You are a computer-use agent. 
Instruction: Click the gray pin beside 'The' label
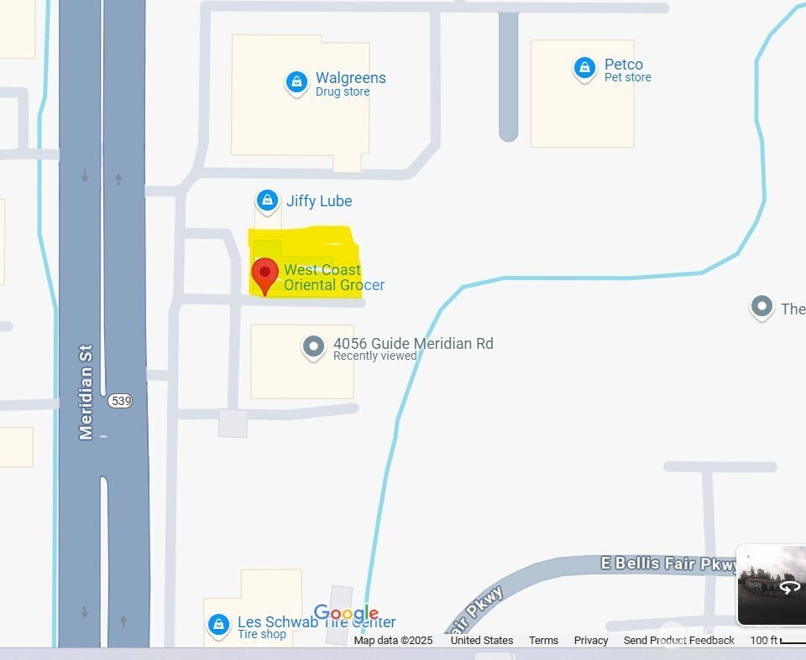[x=762, y=308]
